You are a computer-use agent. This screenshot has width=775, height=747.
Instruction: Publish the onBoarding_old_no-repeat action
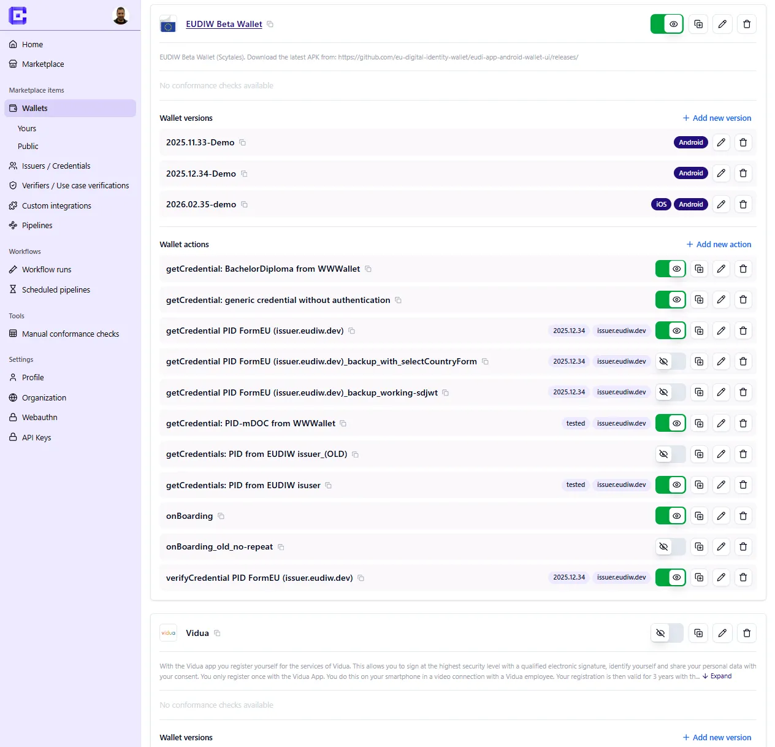point(671,546)
